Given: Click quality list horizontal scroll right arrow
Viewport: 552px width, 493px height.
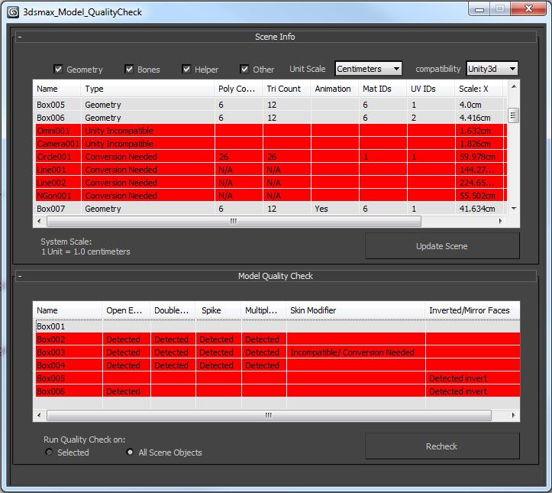Looking at the screenshot, I should click(x=513, y=415).
